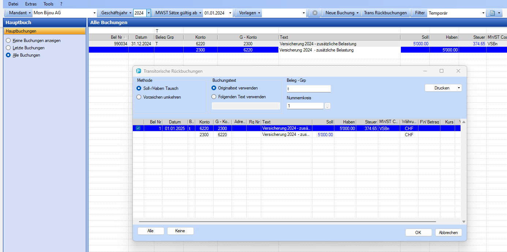Click the Transitorische Rückbuchungen dialog title icon

point(139,71)
